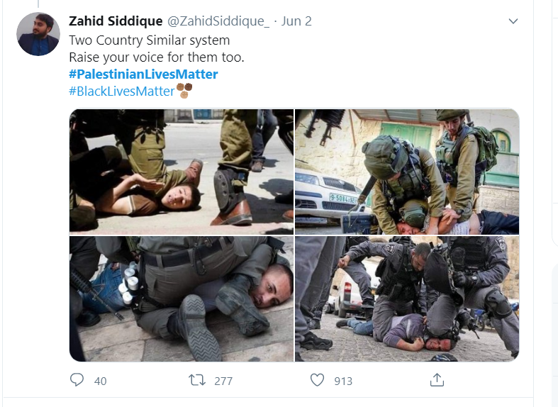View the 913 likes count

click(343, 381)
